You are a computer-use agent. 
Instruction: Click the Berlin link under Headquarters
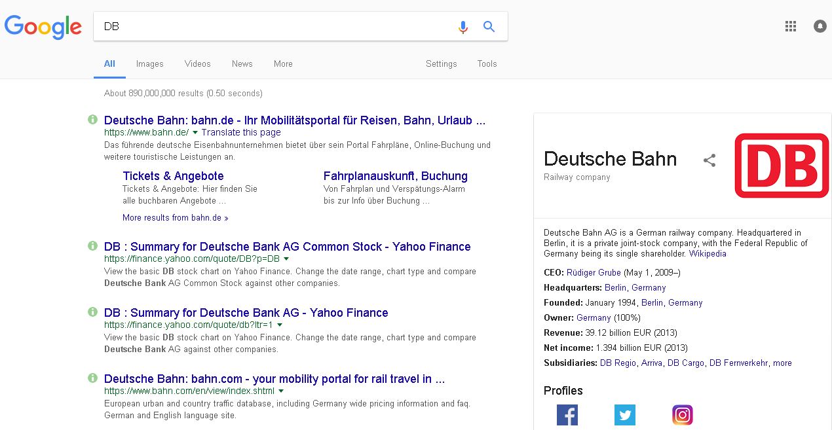point(616,287)
